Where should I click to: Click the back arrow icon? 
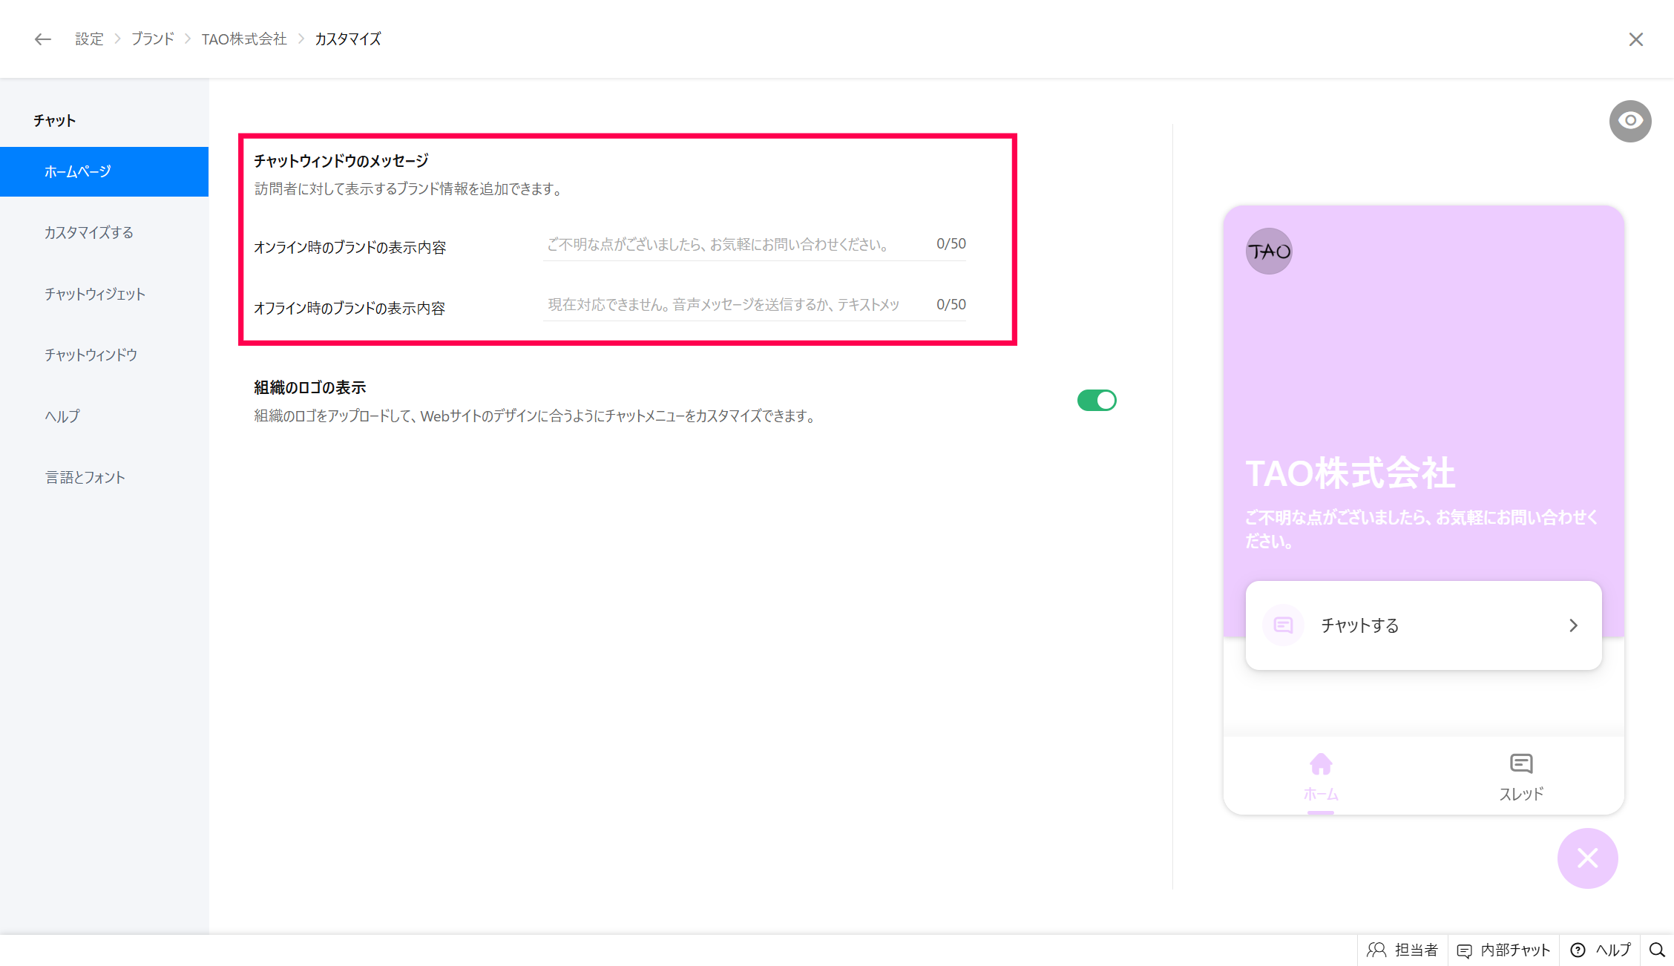(x=43, y=39)
